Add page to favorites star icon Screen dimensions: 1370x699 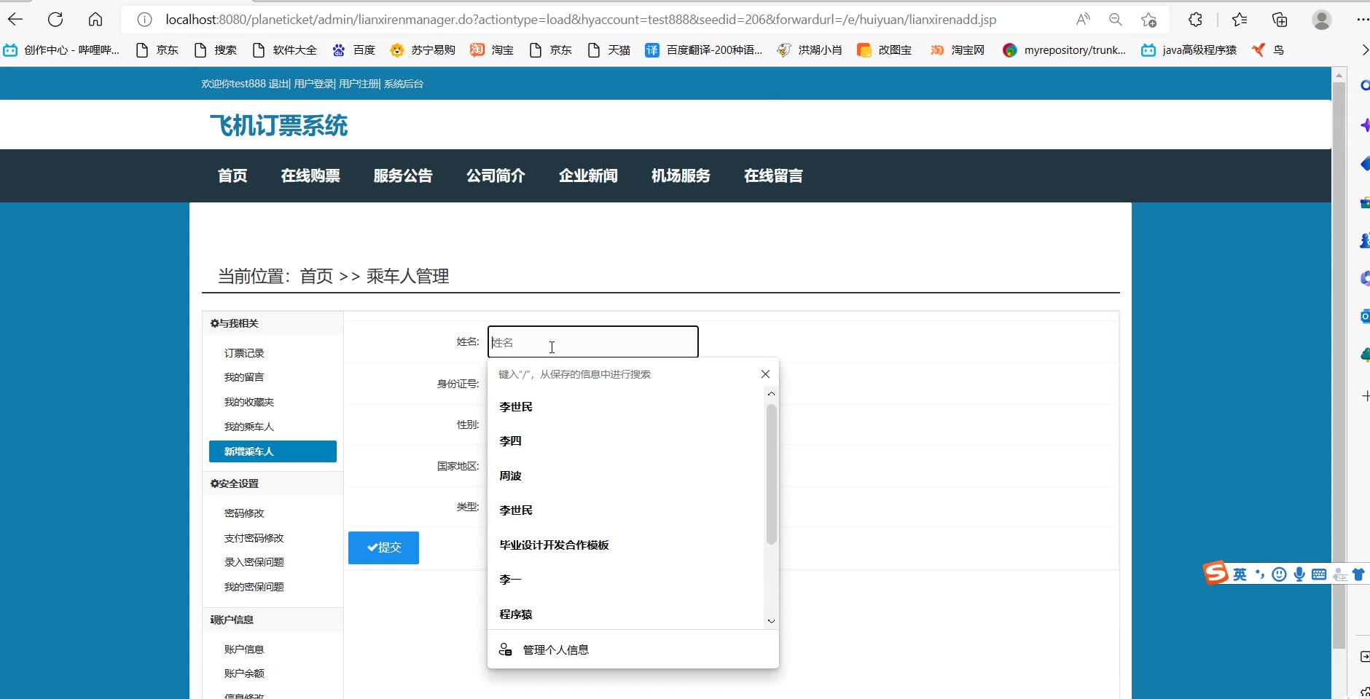[x=1149, y=20]
